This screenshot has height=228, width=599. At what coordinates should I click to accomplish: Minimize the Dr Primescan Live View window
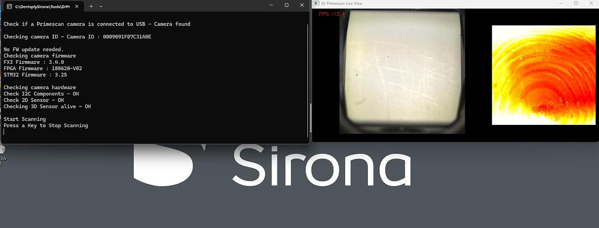click(562, 3)
